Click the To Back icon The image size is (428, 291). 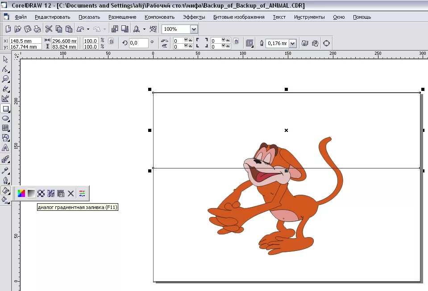(x=315, y=43)
